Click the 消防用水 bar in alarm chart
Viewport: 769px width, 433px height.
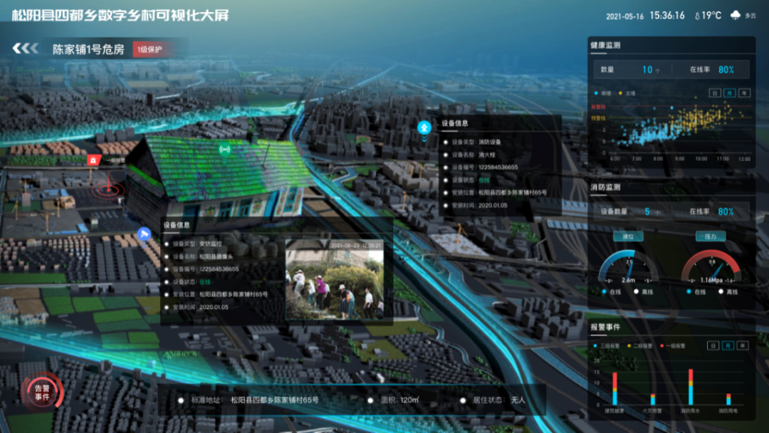pos(690,388)
